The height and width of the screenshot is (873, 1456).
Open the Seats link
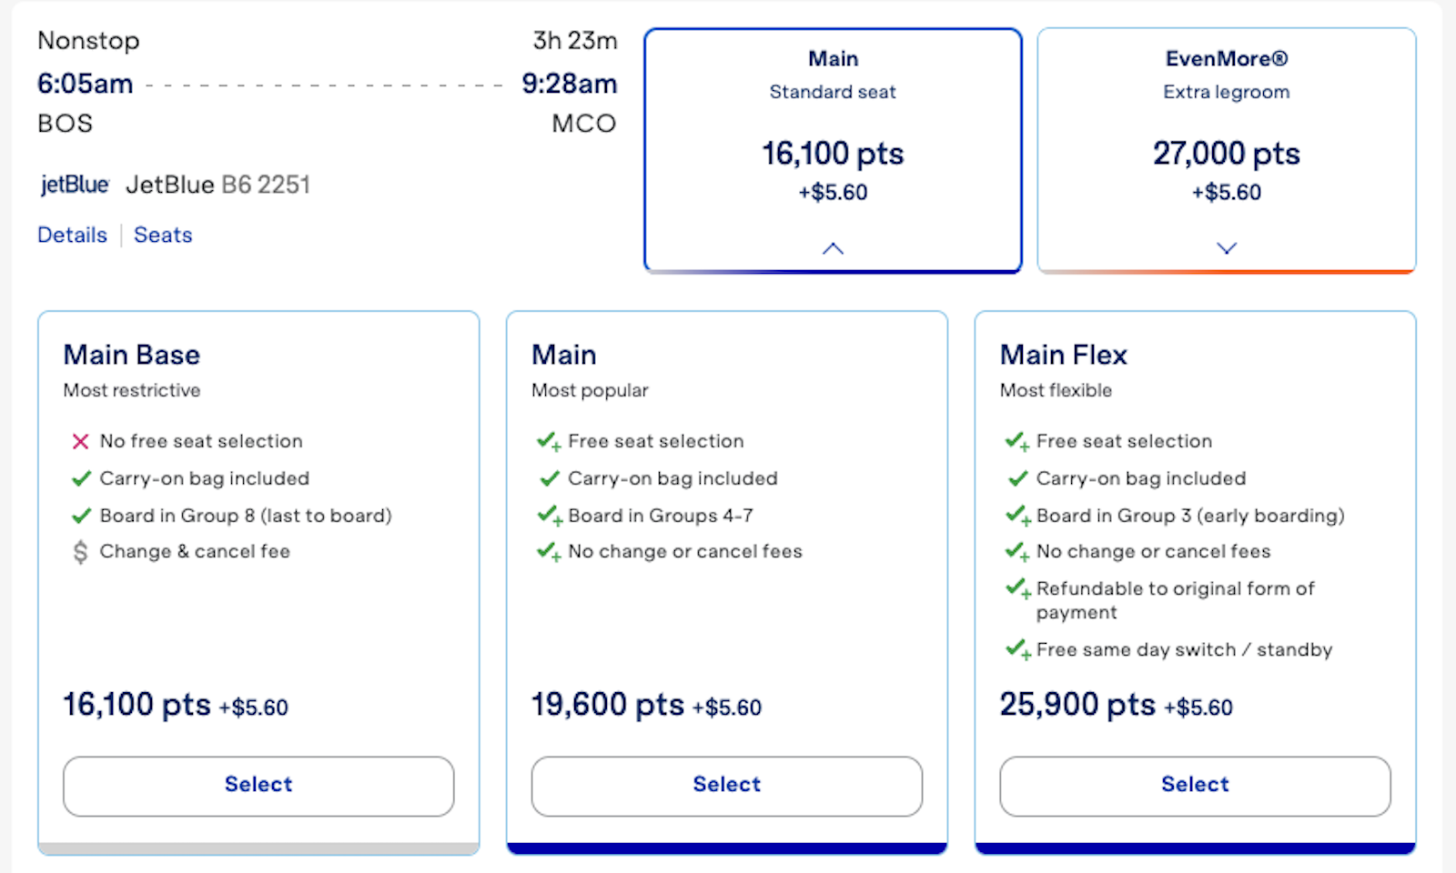(163, 236)
